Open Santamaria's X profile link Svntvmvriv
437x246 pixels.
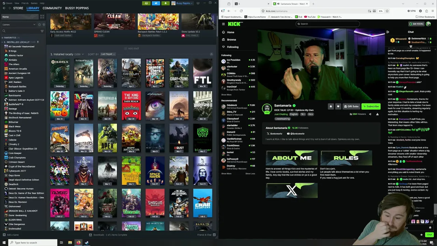[274, 134]
